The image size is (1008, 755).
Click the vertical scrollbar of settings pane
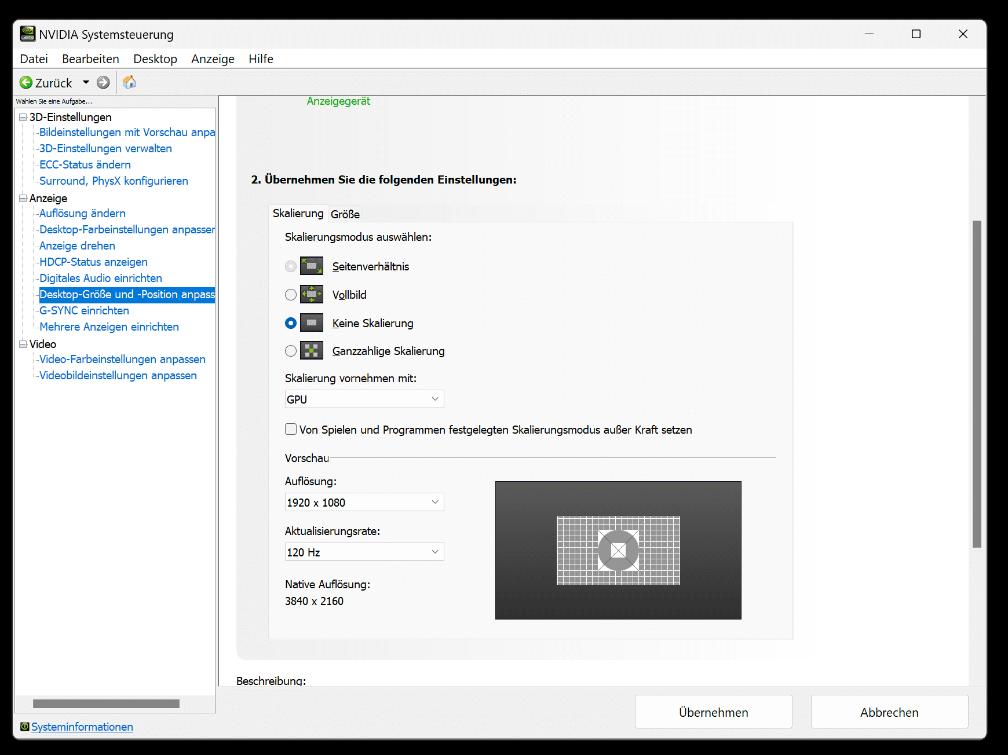(977, 383)
